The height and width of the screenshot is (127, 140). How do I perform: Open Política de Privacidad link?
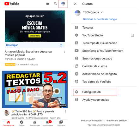point(92,121)
